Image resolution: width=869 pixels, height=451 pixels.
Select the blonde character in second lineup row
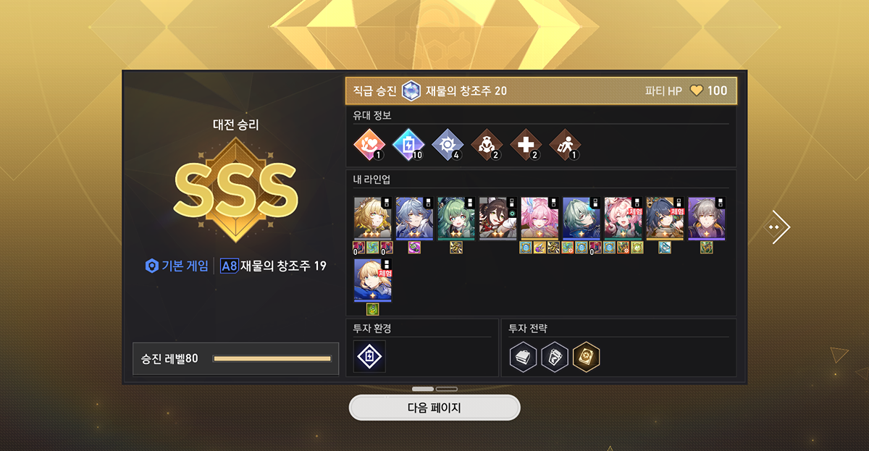373,280
